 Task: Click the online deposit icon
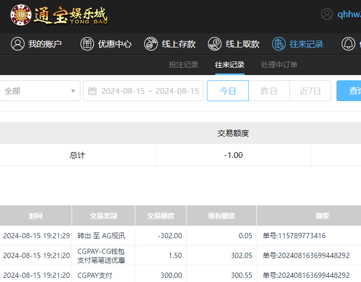151,44
